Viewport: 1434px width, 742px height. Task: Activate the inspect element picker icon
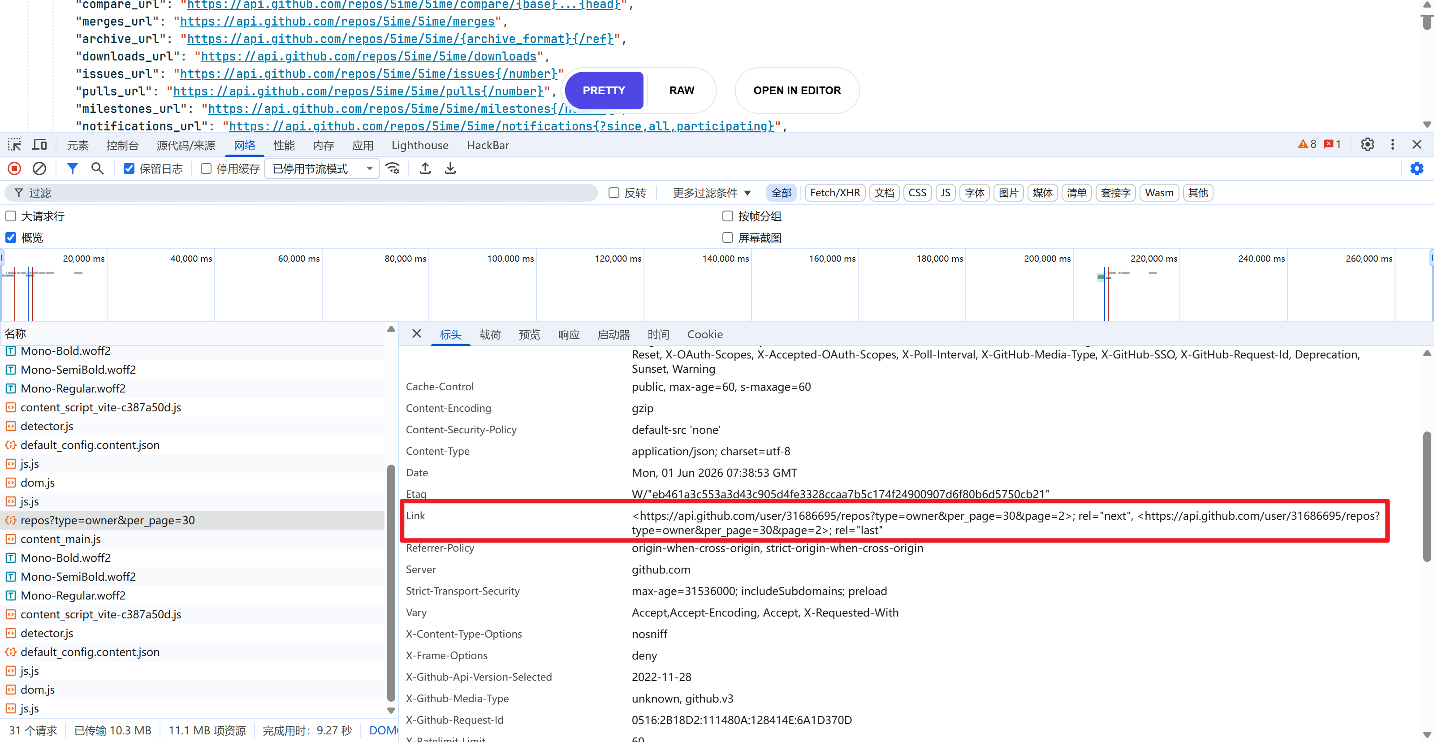tap(14, 145)
